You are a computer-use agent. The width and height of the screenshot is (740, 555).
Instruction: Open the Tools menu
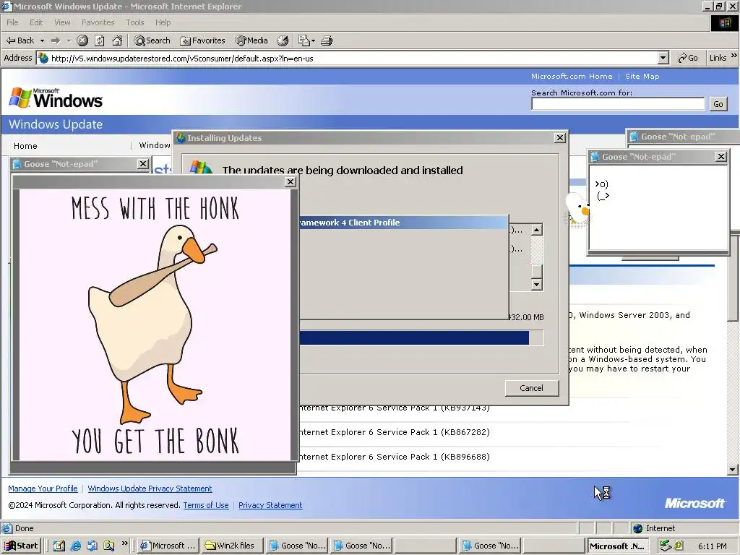click(x=134, y=22)
